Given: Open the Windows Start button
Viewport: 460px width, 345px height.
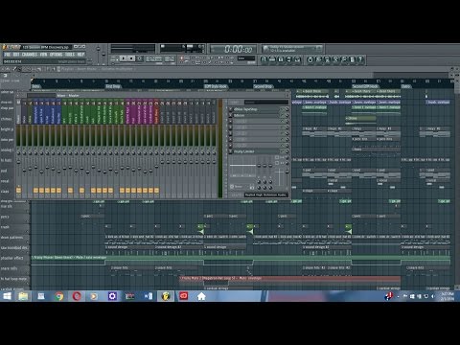Looking at the screenshot, I should pyautogui.click(x=7, y=296).
